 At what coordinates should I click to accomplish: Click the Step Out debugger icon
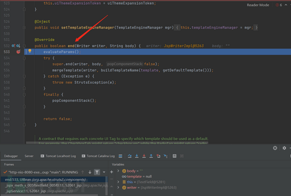pyautogui.click(x=151, y=156)
